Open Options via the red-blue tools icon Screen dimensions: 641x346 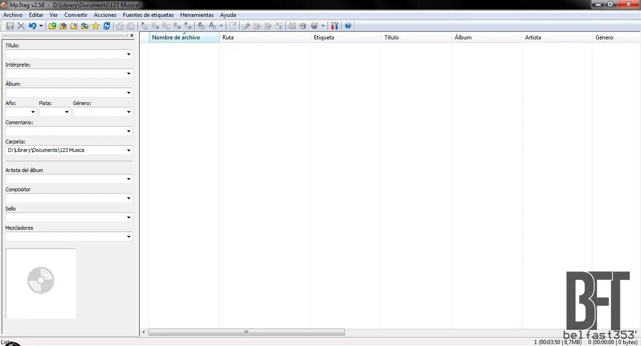(335, 26)
